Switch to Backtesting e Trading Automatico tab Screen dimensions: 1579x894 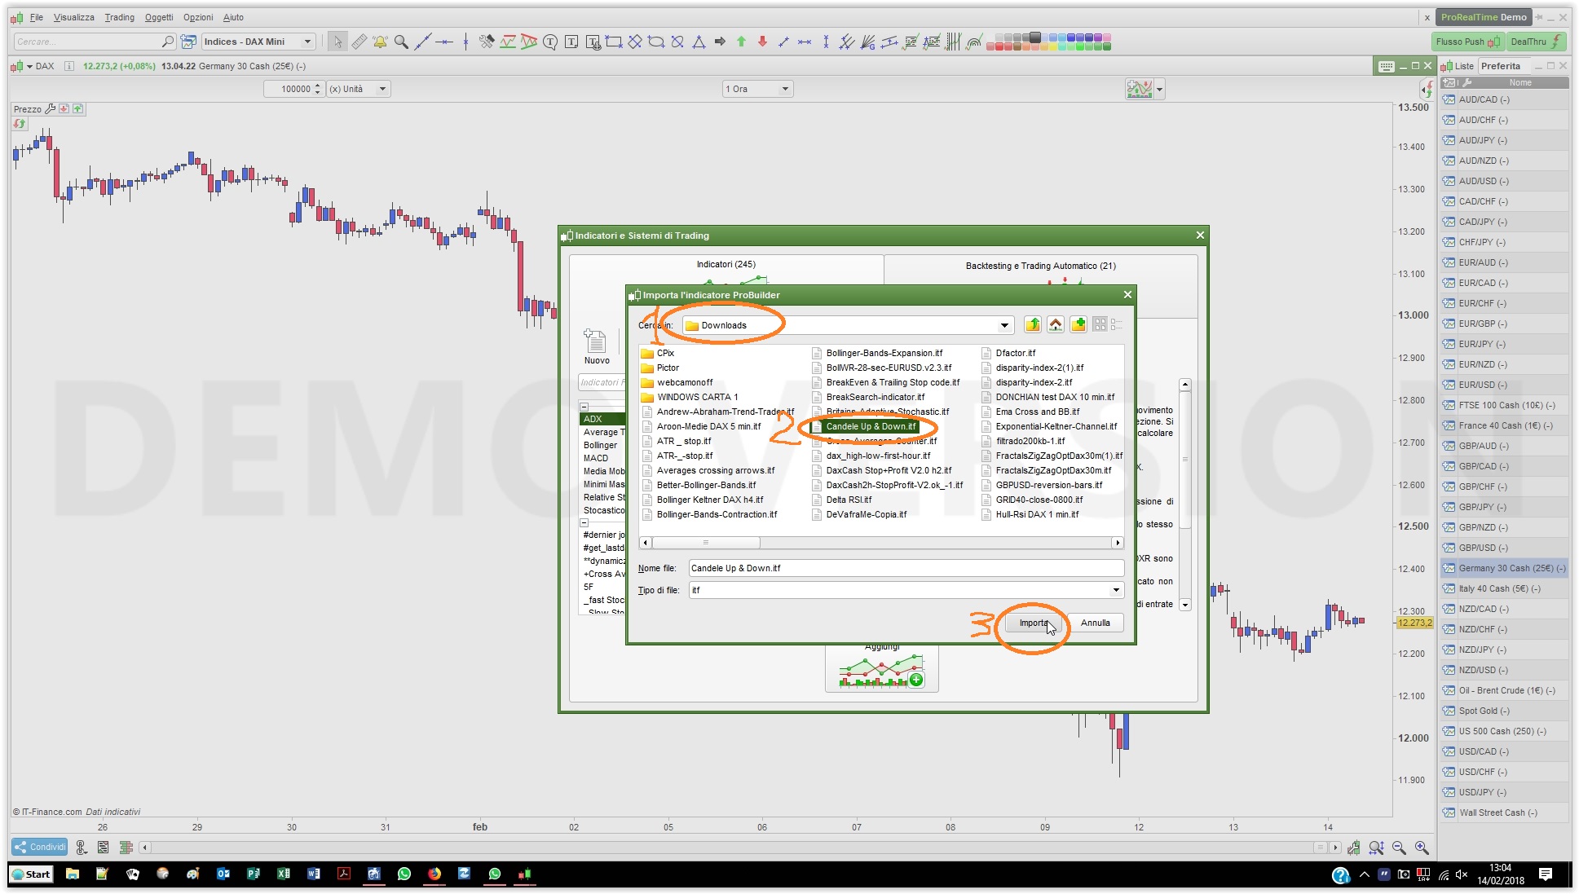1040,266
